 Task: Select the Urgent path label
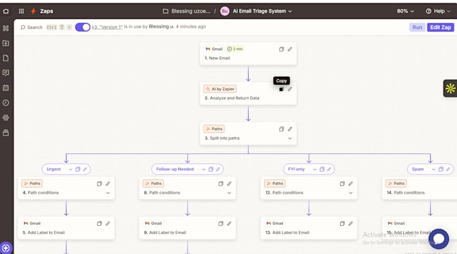(54, 169)
